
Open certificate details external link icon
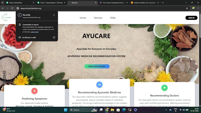tap(54, 37)
